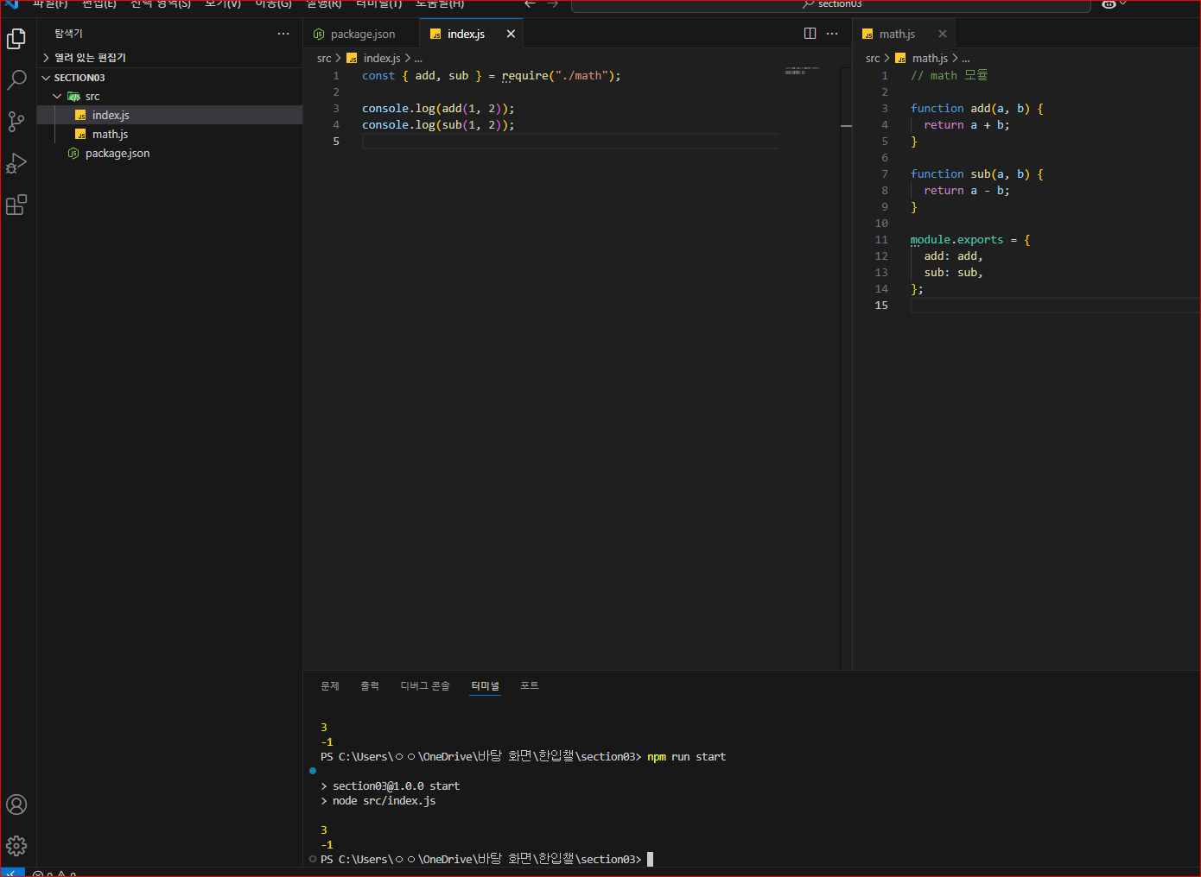Viewport: 1201px width, 877px height.
Task: Click the JS icon beside math.js in Explorer
Action: (x=80, y=135)
